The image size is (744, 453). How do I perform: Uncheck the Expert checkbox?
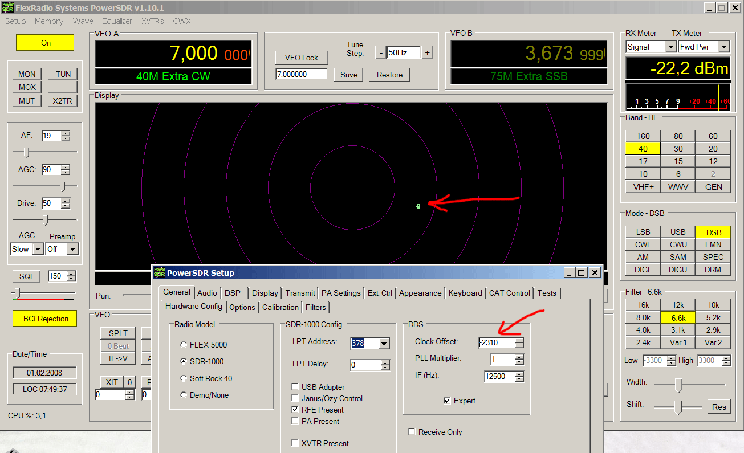coord(447,401)
